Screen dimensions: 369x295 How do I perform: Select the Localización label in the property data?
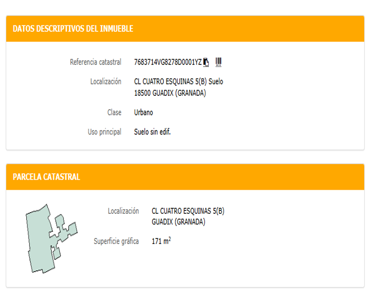point(106,81)
